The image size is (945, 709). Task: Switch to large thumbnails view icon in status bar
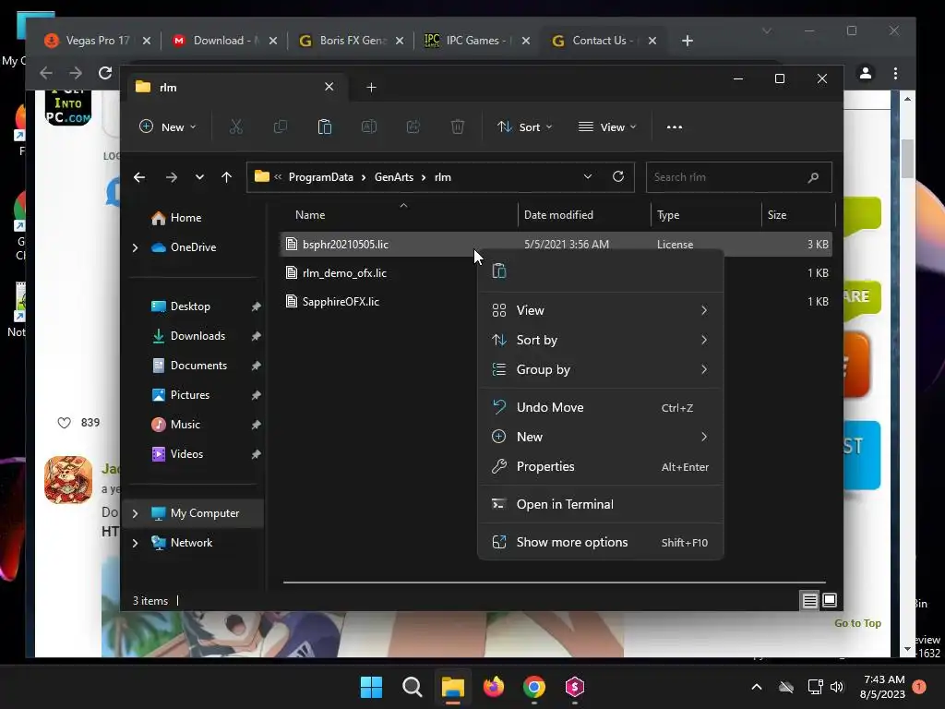[830, 600]
